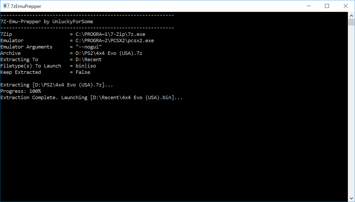
Task: Select the Emulator pcsx2.exe path text
Action: (x=115, y=40)
